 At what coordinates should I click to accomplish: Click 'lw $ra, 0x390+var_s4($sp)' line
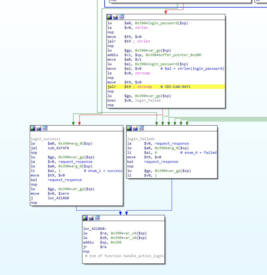coord(115,233)
